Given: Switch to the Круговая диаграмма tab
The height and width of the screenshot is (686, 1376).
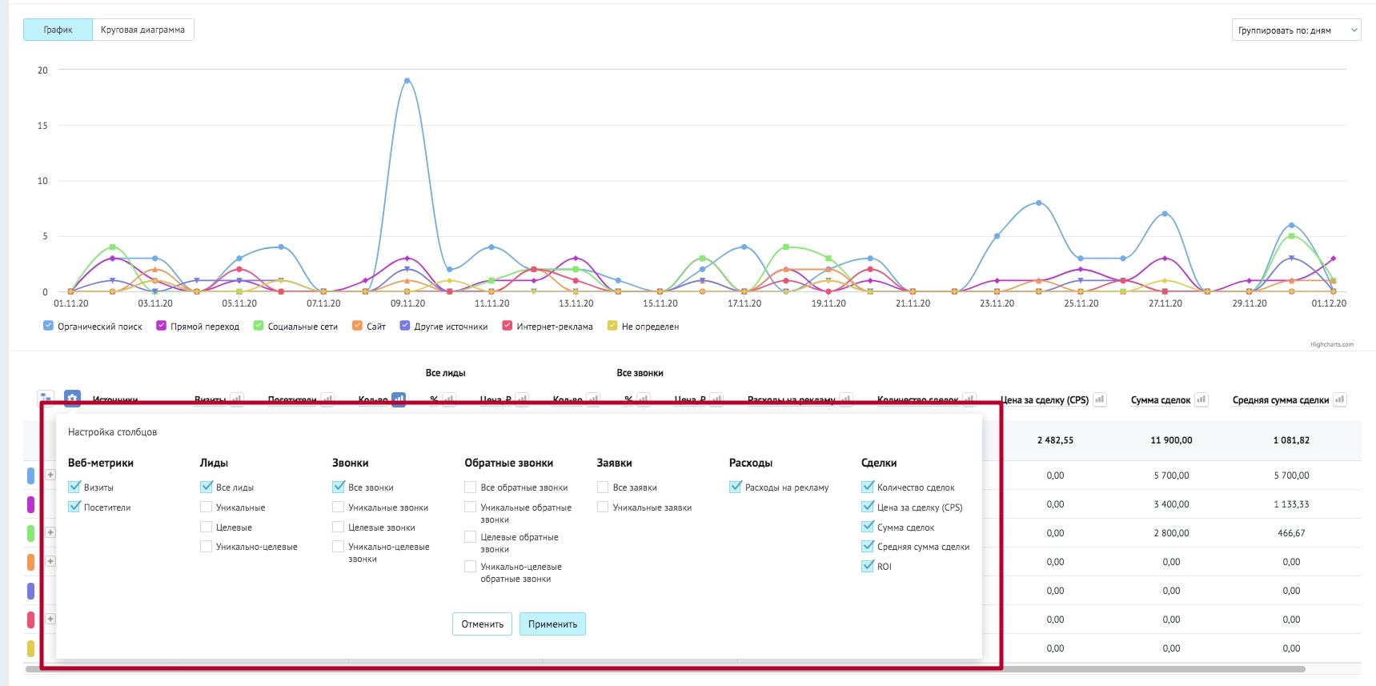Looking at the screenshot, I should (x=142, y=30).
